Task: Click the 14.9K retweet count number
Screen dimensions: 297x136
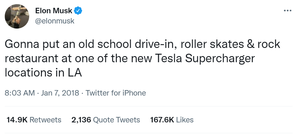Action: click(17, 120)
